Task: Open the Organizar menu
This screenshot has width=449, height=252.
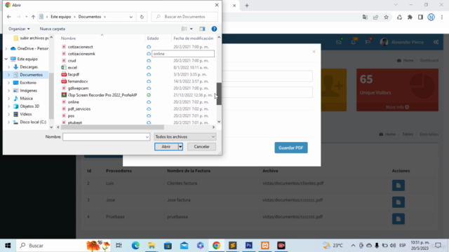Action: pos(19,29)
